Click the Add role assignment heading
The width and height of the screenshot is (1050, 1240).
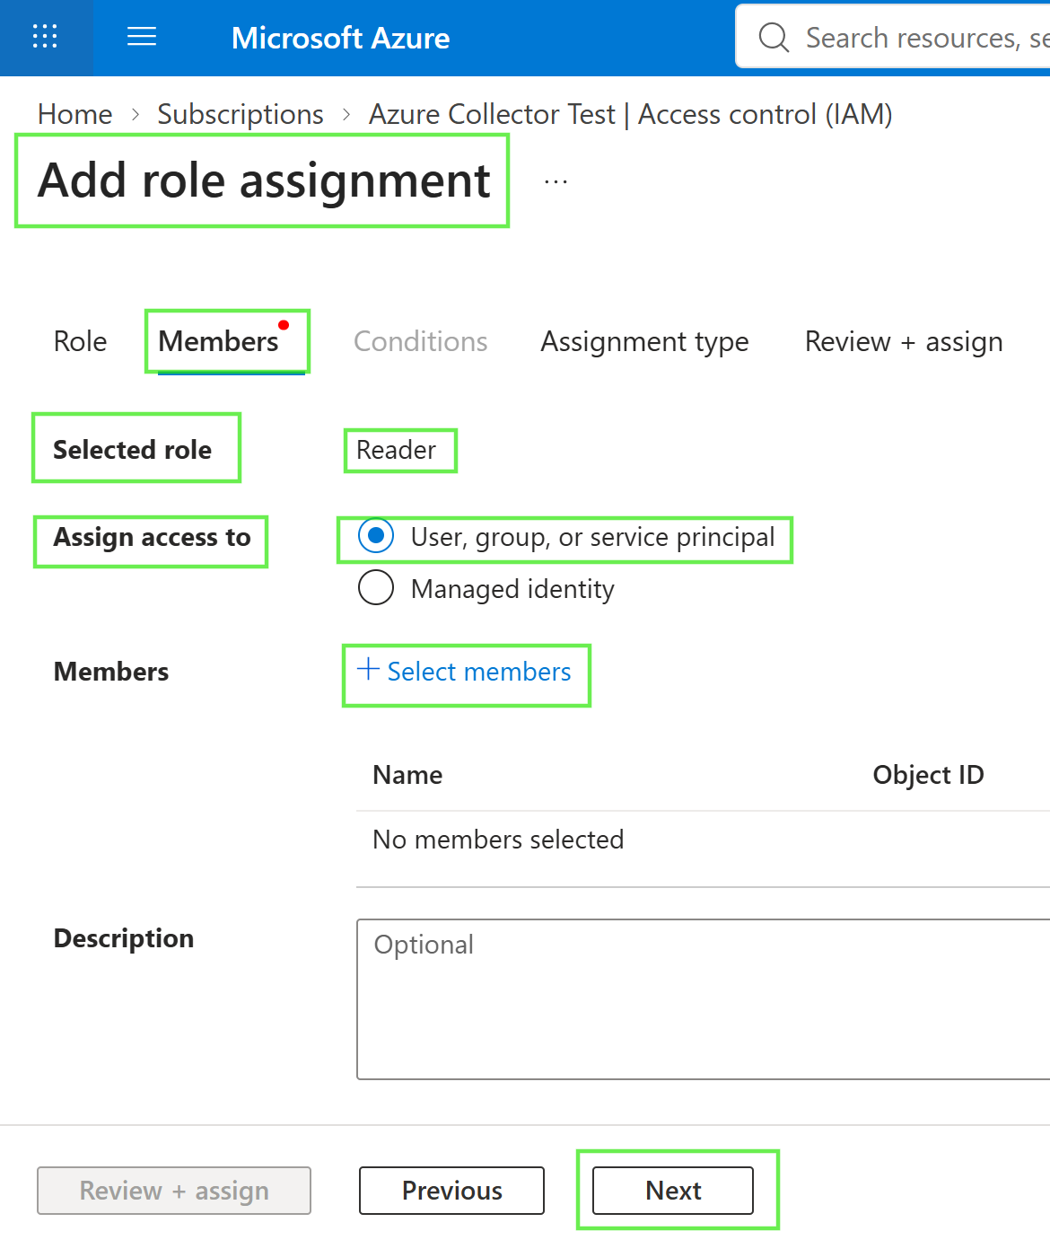pyautogui.click(x=264, y=180)
